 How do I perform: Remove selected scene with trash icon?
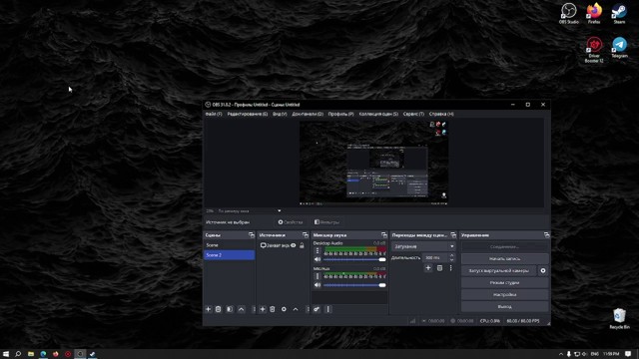point(218,309)
